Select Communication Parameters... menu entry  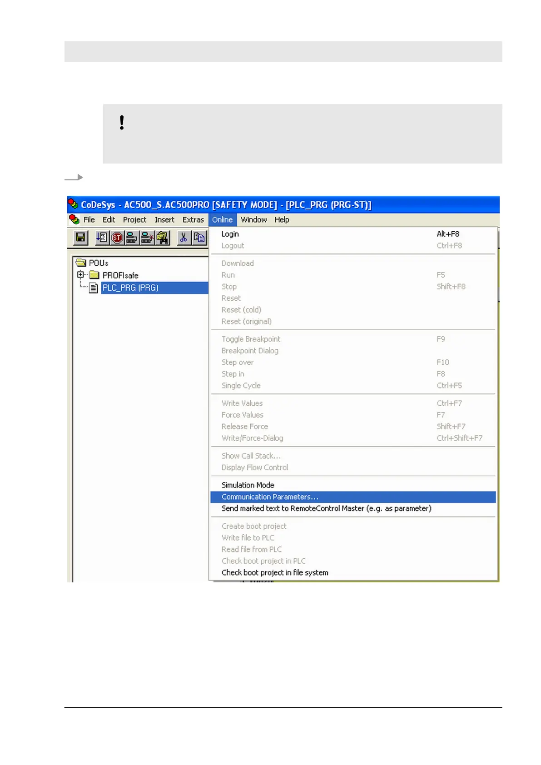pyautogui.click(x=353, y=497)
